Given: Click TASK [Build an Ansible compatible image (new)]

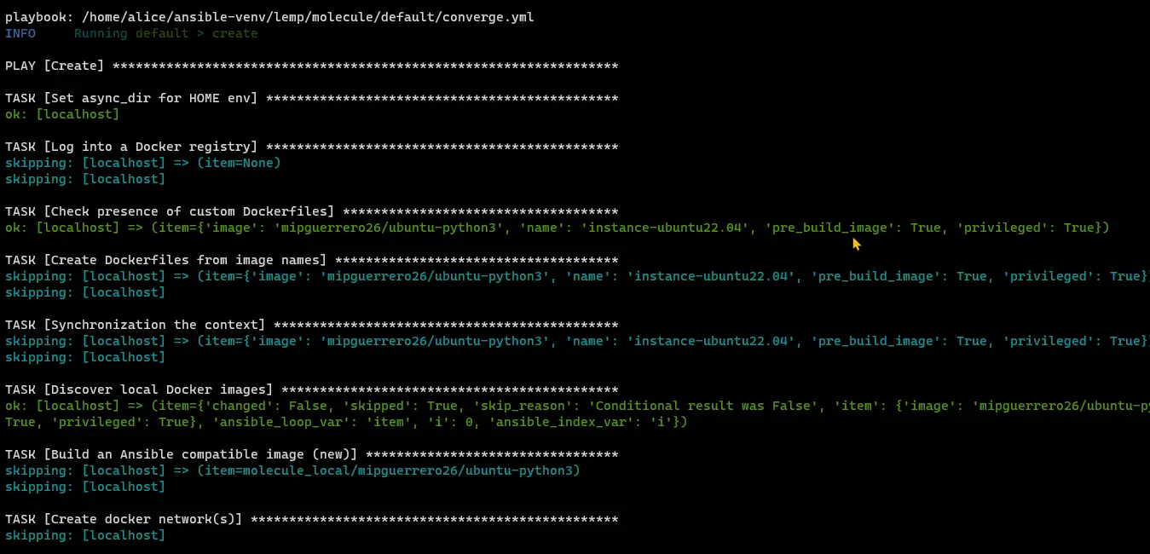Looking at the screenshot, I should click(x=312, y=454).
